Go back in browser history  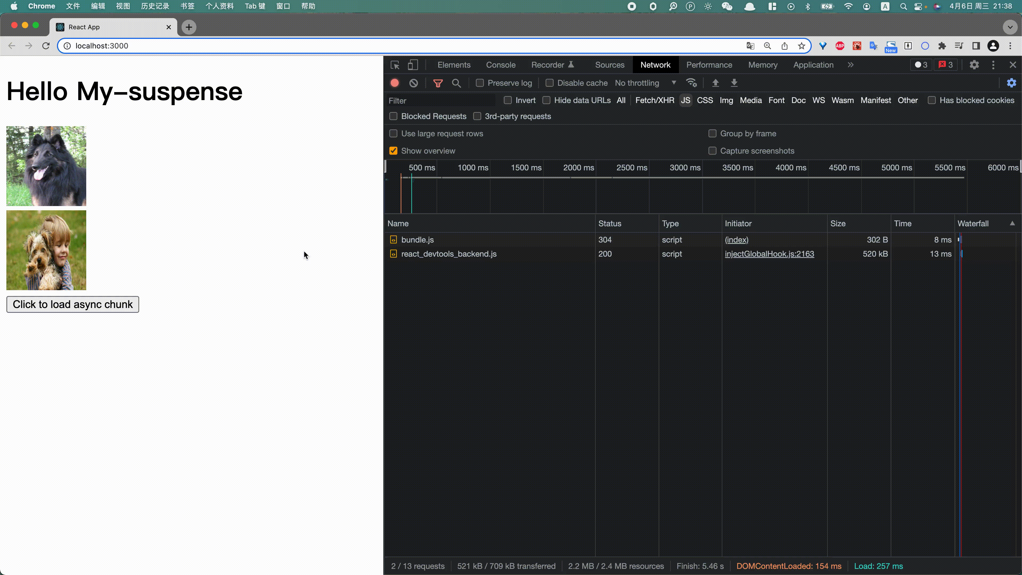coord(11,46)
